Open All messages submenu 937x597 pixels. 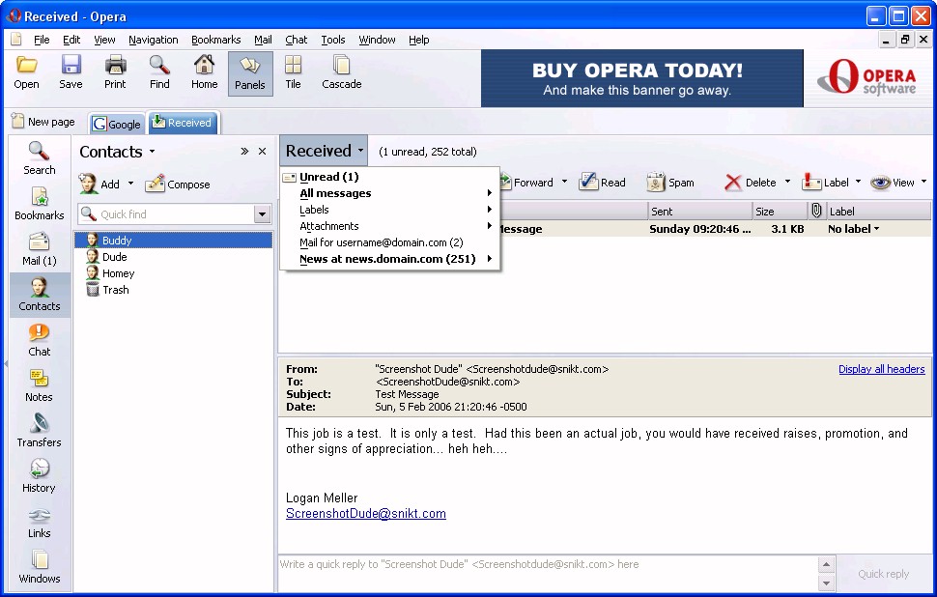point(390,193)
